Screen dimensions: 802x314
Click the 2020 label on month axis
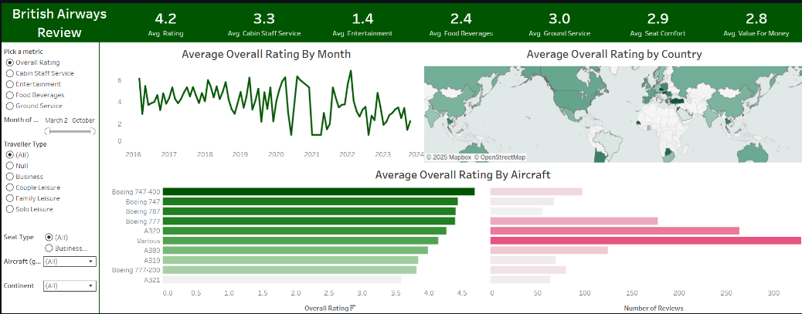[x=276, y=154]
